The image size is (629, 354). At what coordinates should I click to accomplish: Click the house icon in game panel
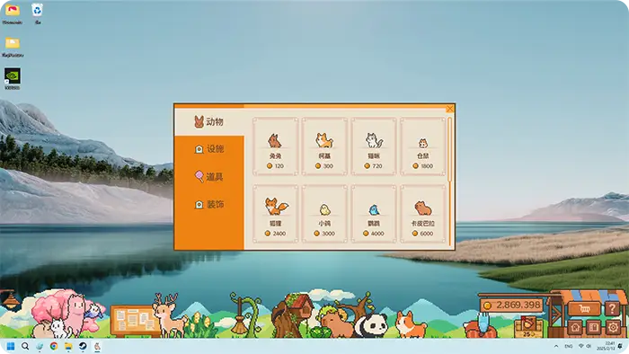(x=575, y=328)
